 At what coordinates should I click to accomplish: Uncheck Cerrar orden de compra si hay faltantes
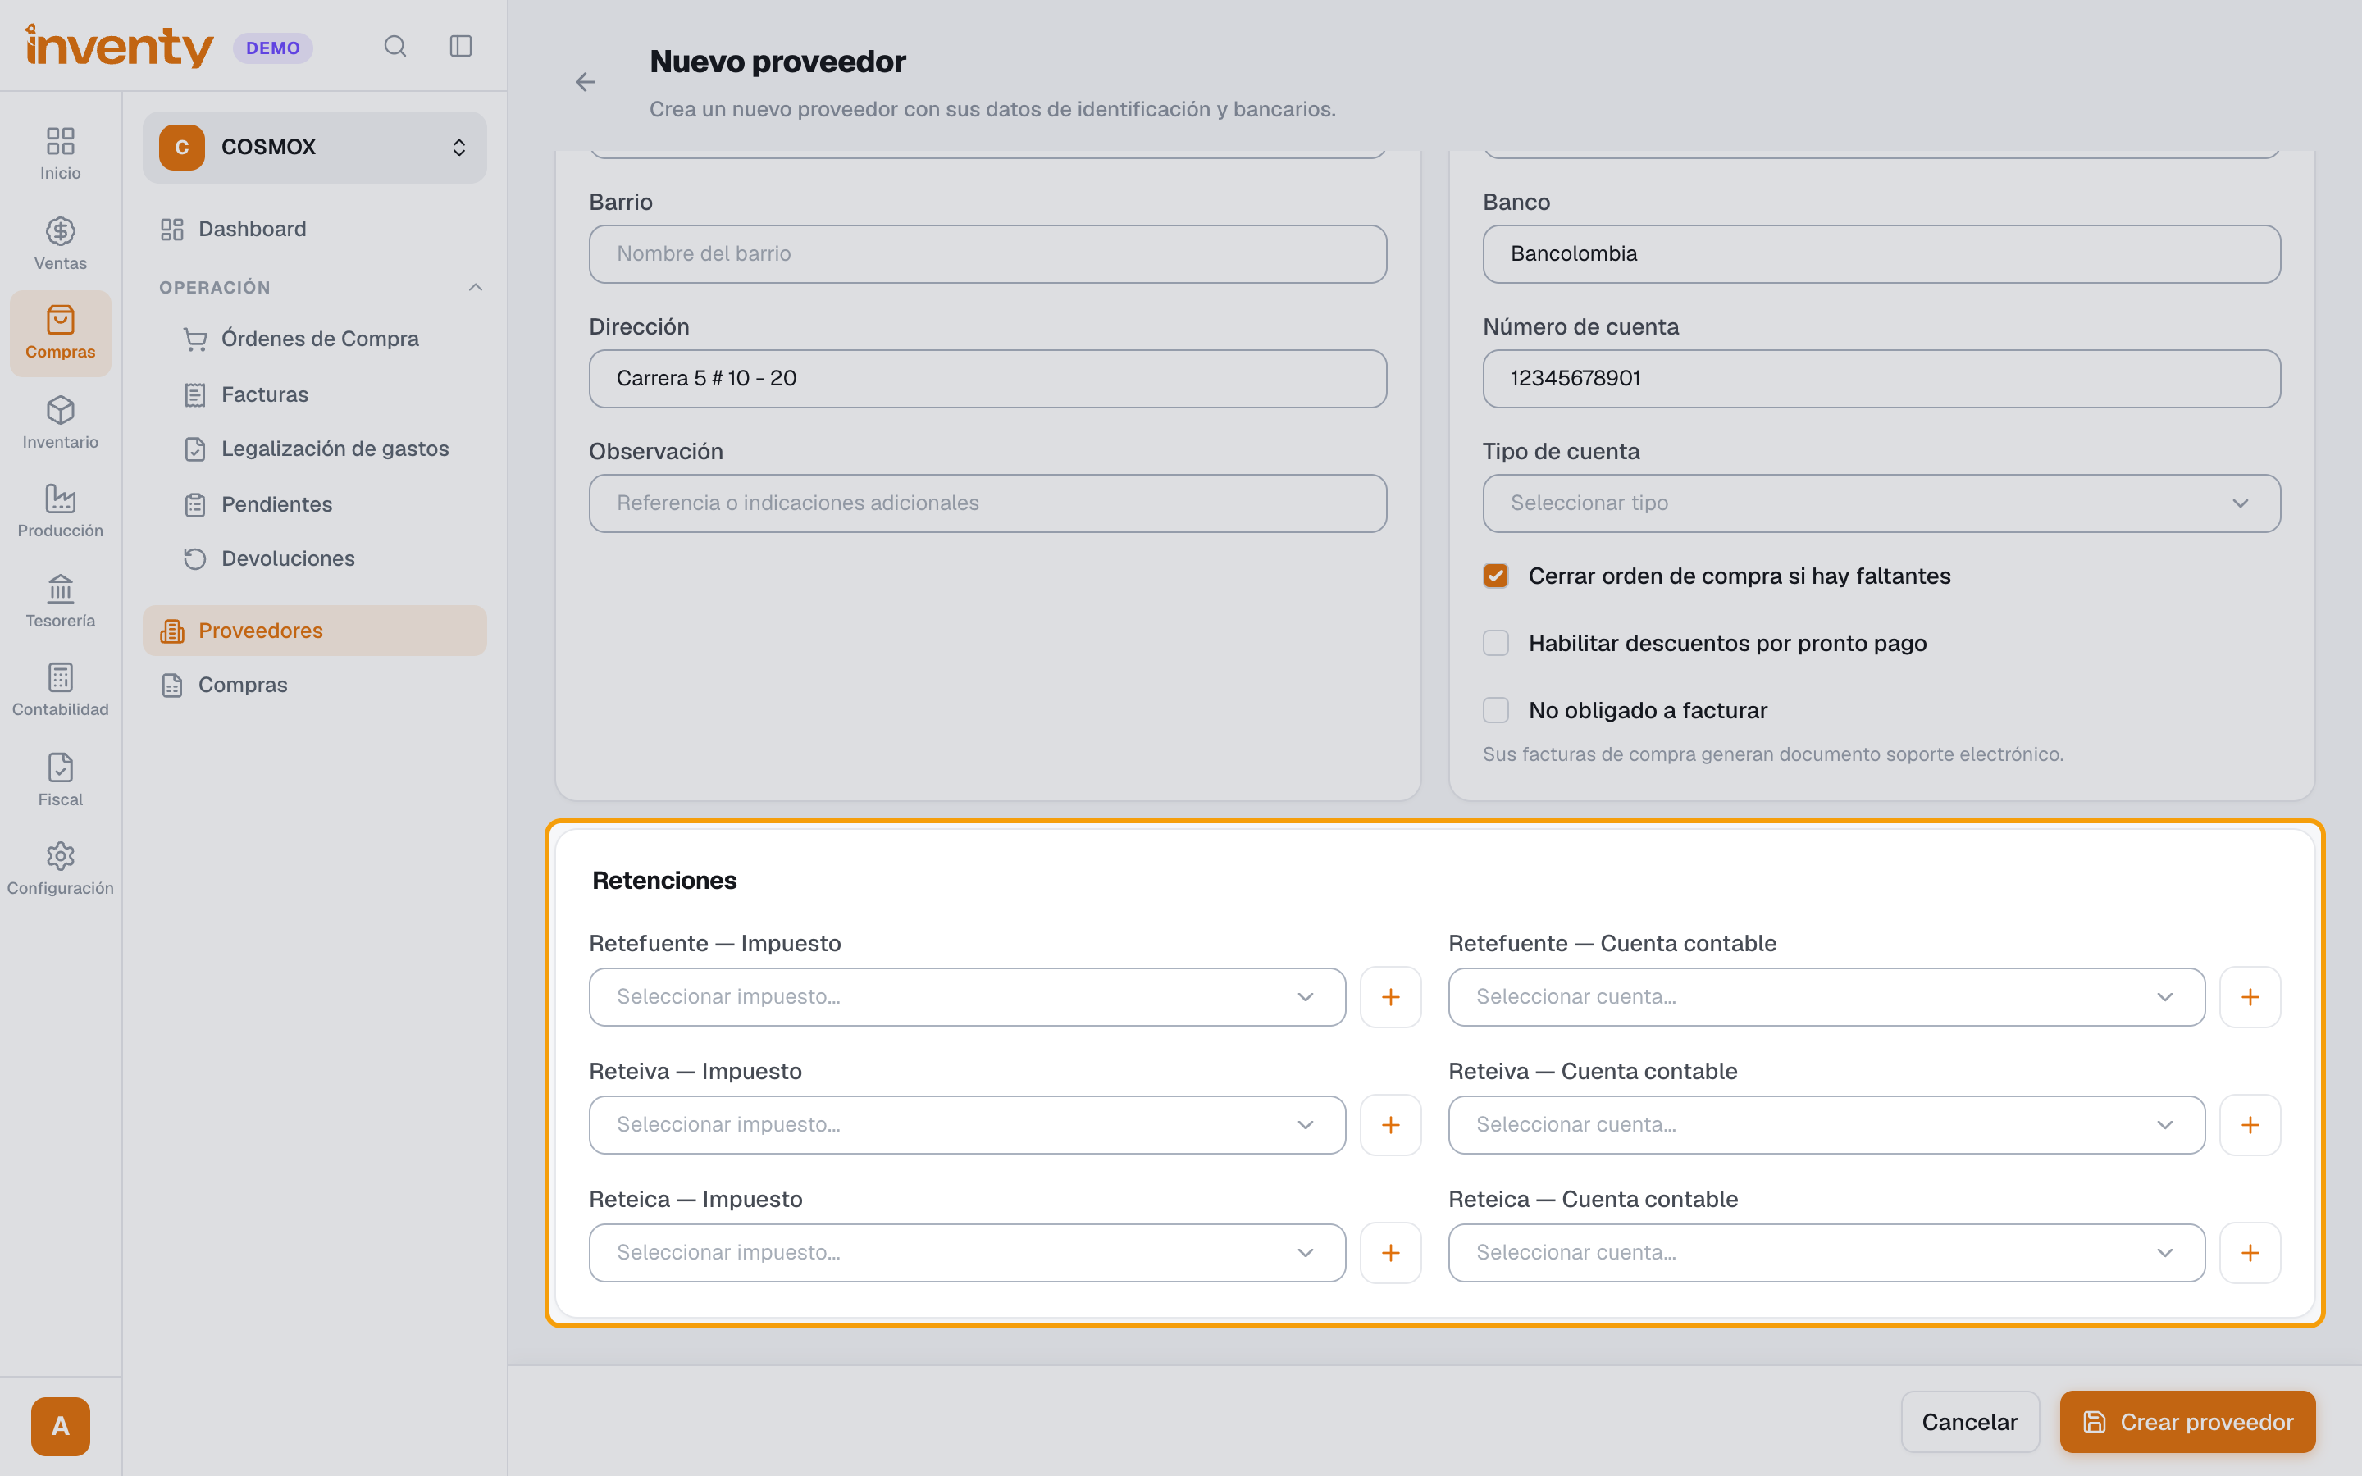click(x=1495, y=576)
